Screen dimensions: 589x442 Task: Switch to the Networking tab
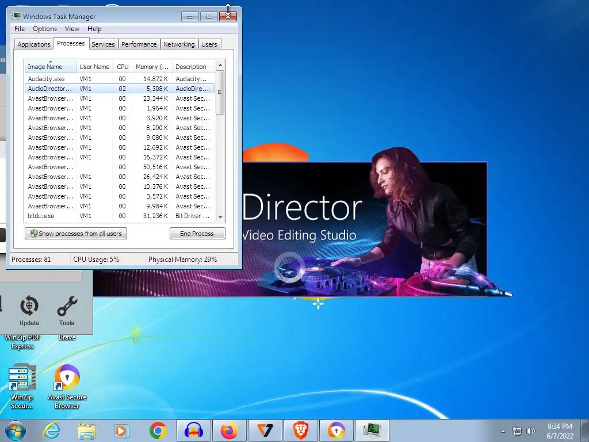tap(179, 44)
